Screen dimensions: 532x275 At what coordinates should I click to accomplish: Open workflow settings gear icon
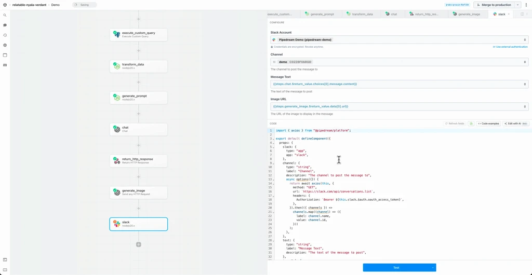point(5,45)
